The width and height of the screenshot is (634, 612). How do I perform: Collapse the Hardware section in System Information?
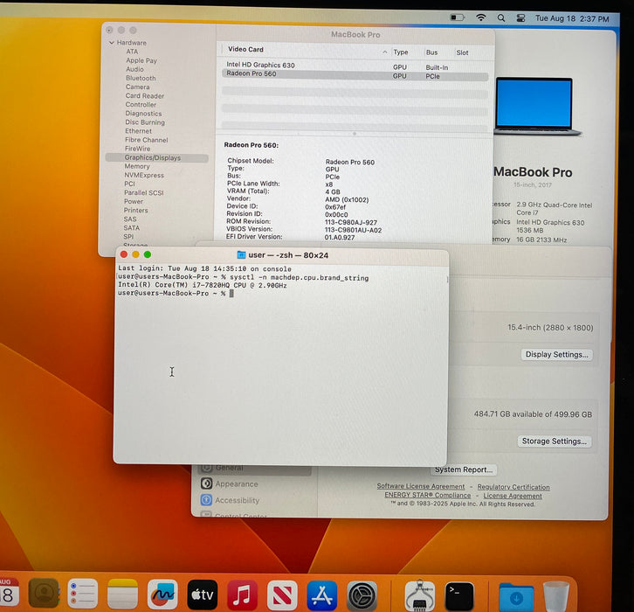tap(112, 43)
